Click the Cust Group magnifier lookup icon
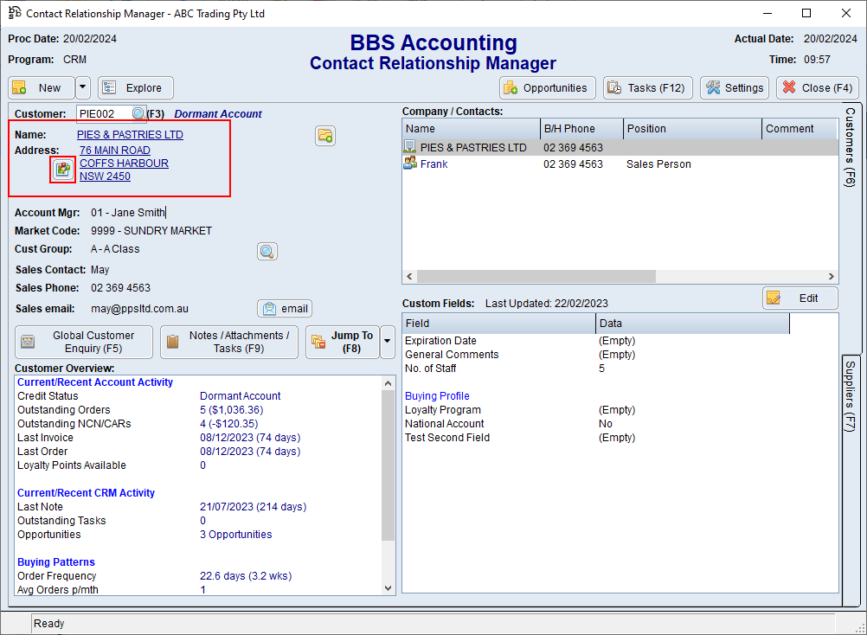This screenshot has height=635, width=867. (267, 252)
